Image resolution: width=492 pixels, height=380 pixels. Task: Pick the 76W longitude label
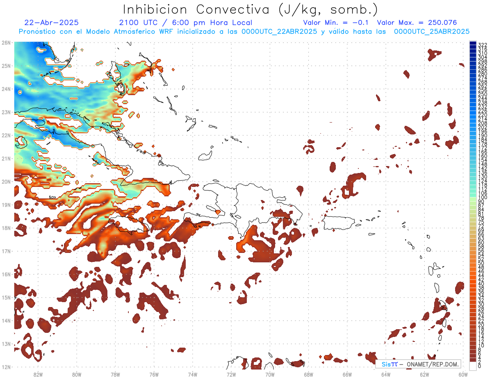coord(154,374)
